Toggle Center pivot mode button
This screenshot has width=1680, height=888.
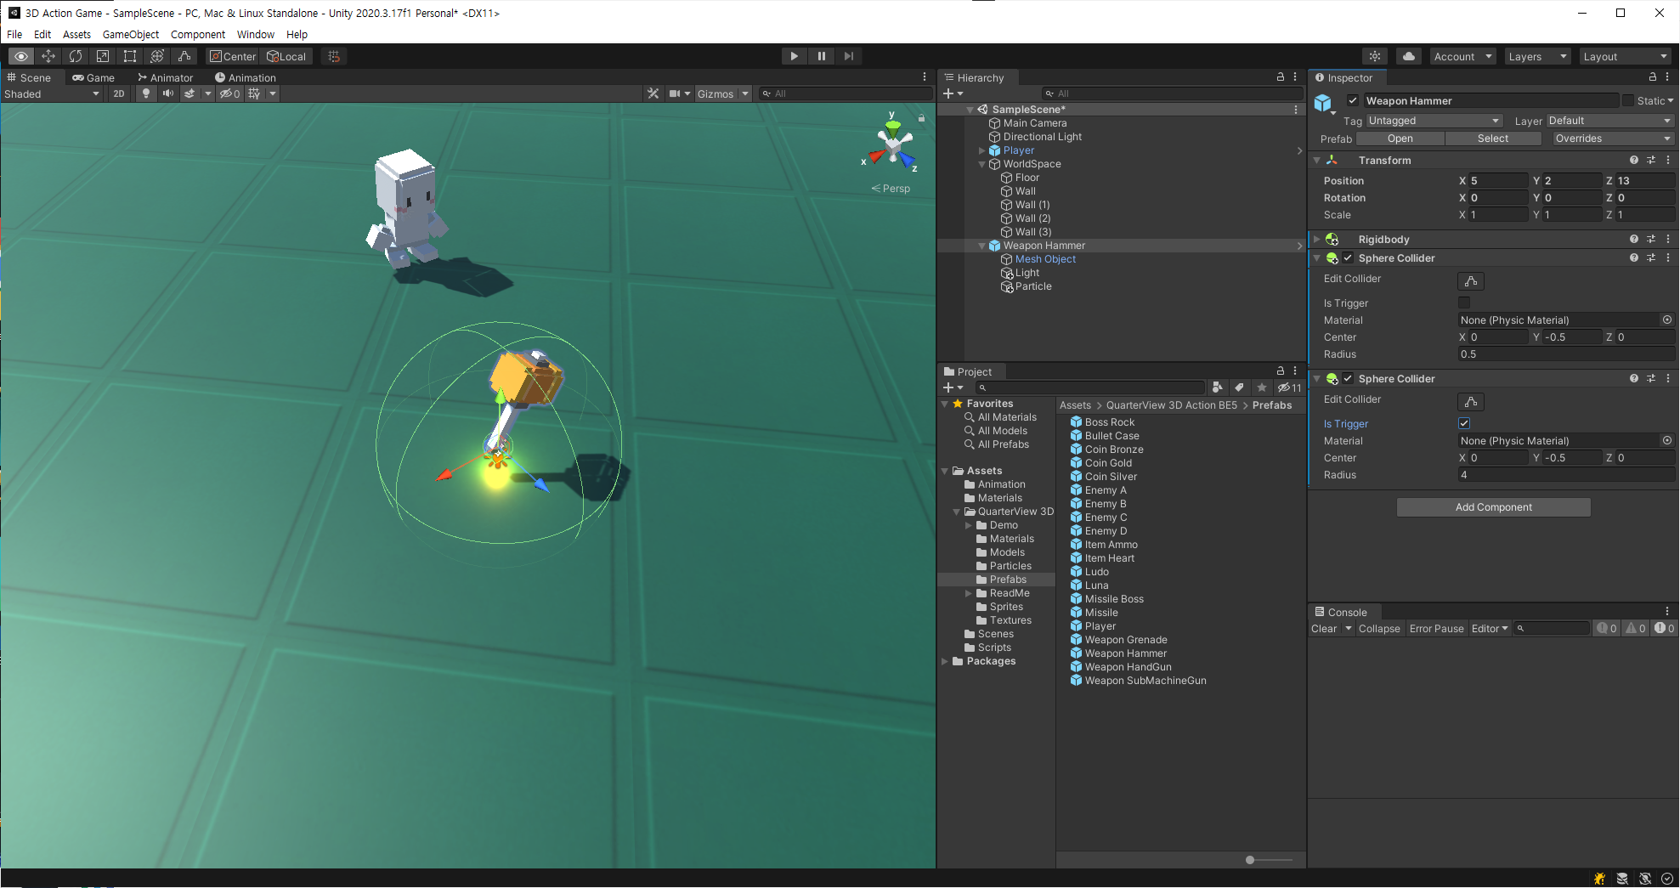[233, 56]
